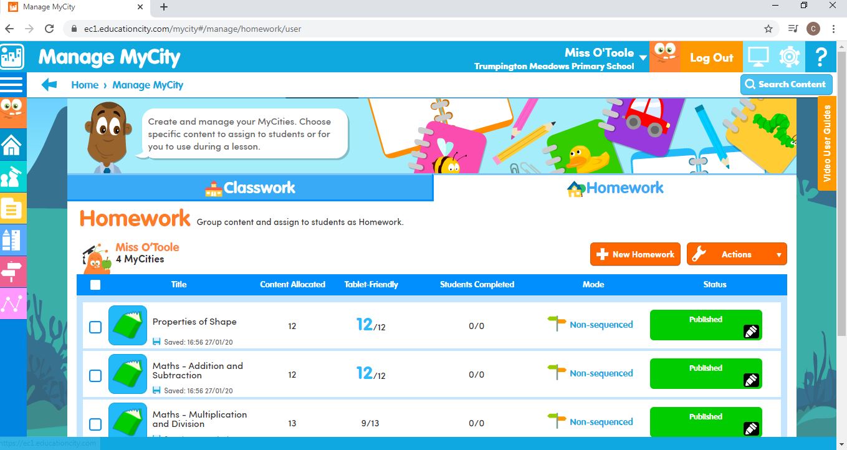
Task: Click the Mode column header
Action: point(593,284)
